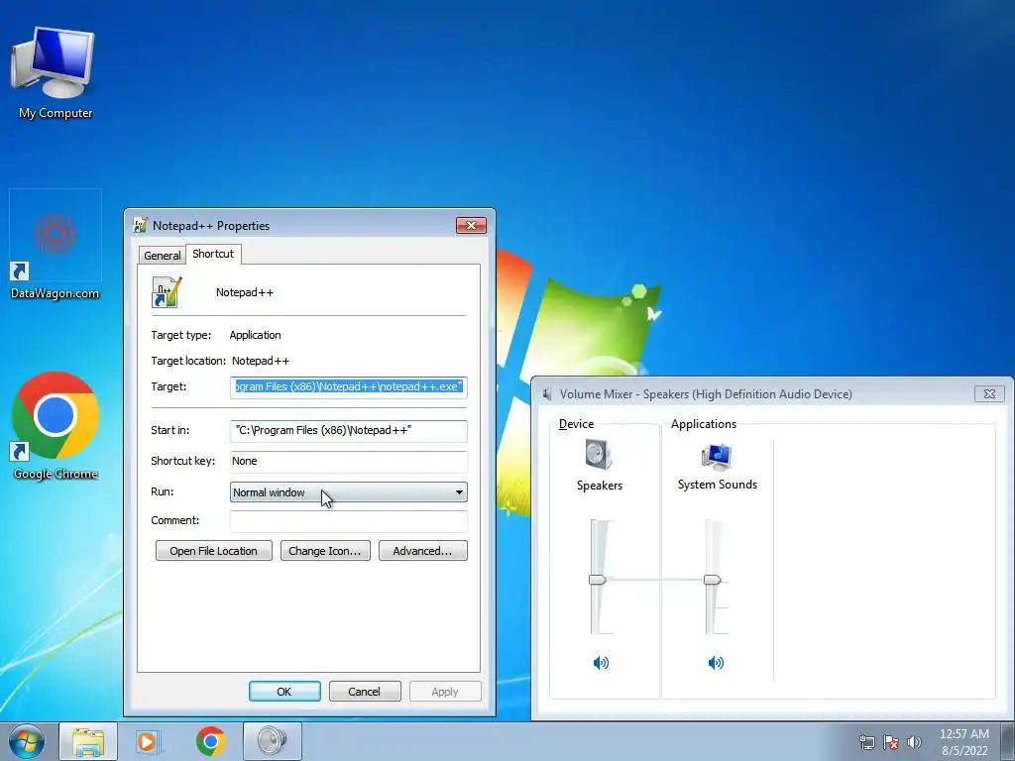This screenshot has width=1015, height=761.
Task: Select the DataWagon.com desktop shortcut
Action: tap(56, 246)
